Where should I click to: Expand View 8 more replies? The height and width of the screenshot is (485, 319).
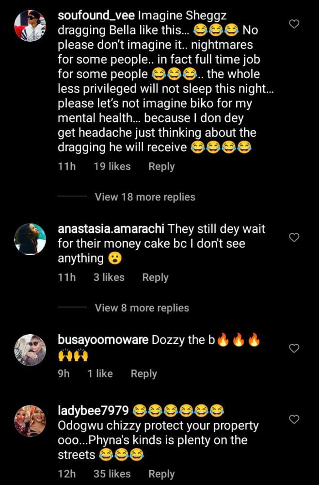coord(142,308)
